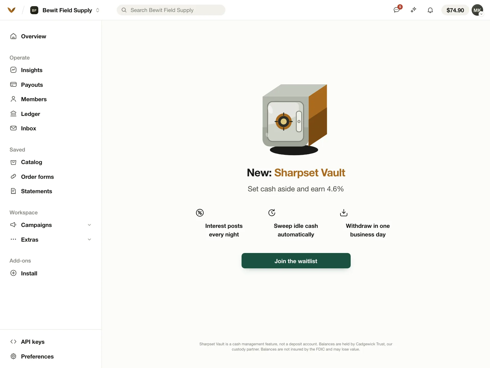This screenshot has width=490, height=368.
Task: Open the notifications bell
Action: point(430,10)
